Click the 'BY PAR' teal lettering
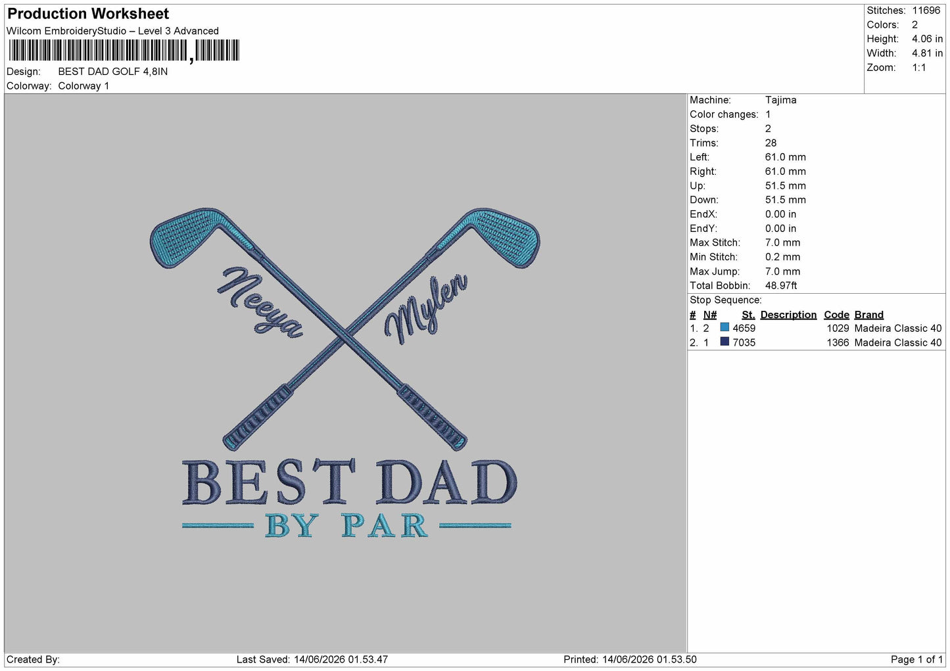Viewport: 950px width, 671px height. click(346, 526)
